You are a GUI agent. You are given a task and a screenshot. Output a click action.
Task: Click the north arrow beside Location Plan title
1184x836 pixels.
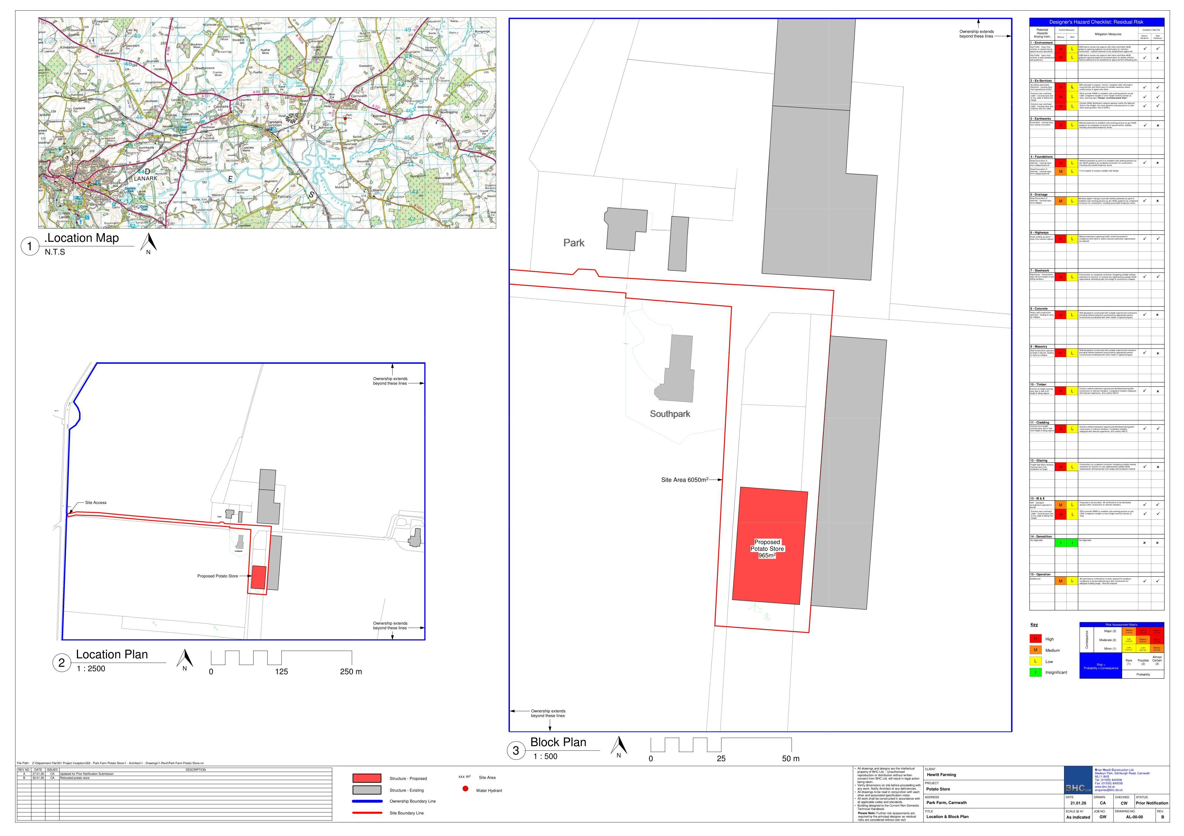(185, 660)
